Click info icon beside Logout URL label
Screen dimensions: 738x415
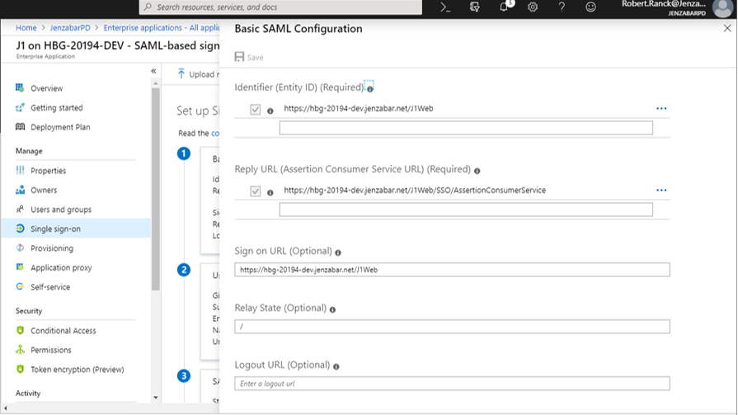point(336,366)
